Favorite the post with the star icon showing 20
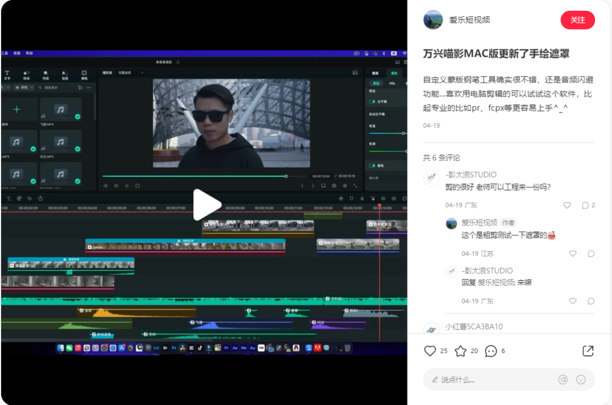612x405 pixels. point(461,351)
